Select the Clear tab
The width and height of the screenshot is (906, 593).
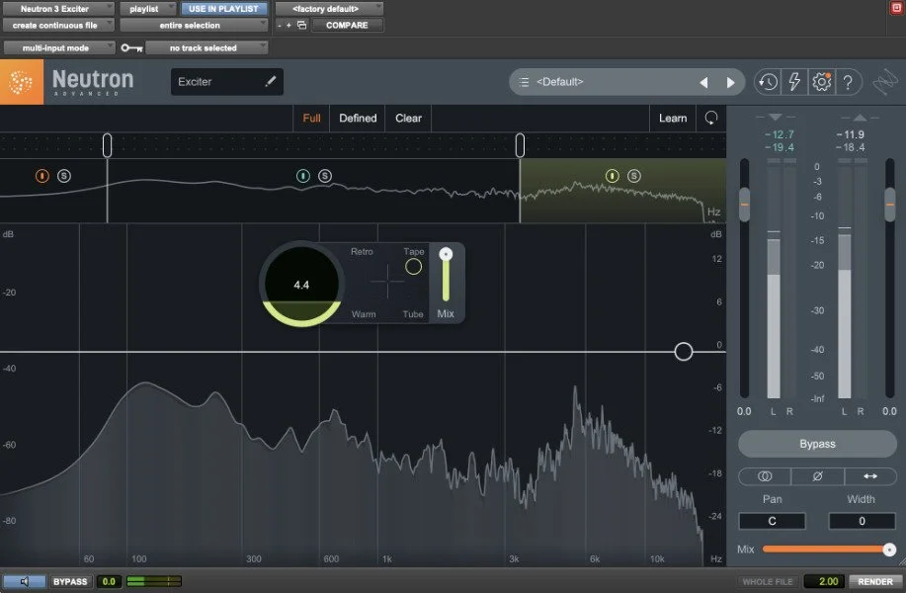coord(407,118)
